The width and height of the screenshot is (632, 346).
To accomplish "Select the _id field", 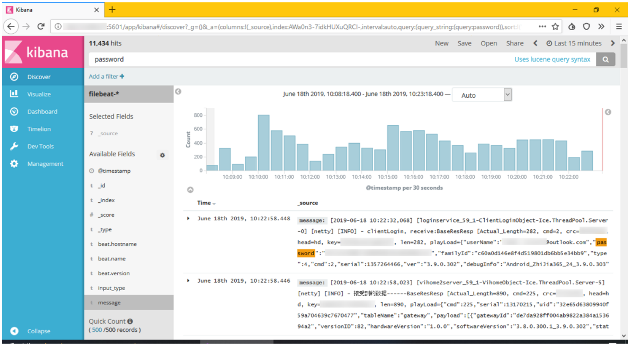I will tap(102, 186).
